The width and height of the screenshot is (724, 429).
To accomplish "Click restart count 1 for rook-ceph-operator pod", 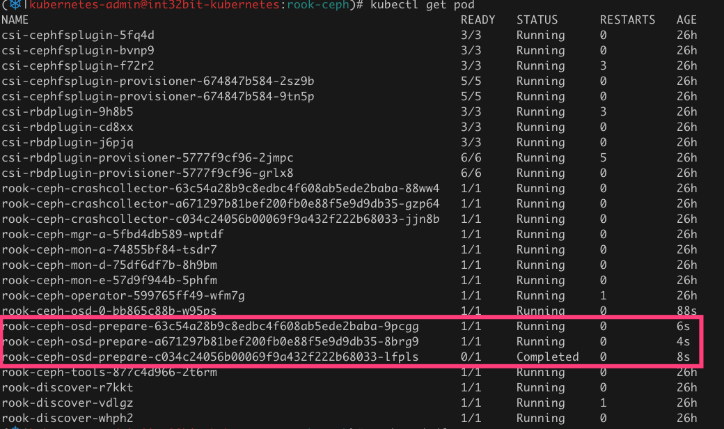I will pos(603,295).
